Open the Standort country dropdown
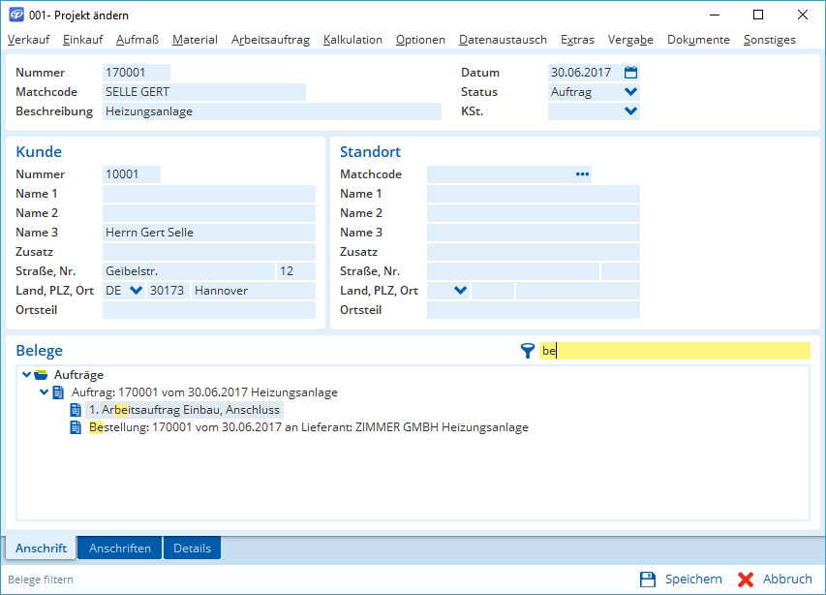The width and height of the screenshot is (826, 595). pyautogui.click(x=460, y=291)
